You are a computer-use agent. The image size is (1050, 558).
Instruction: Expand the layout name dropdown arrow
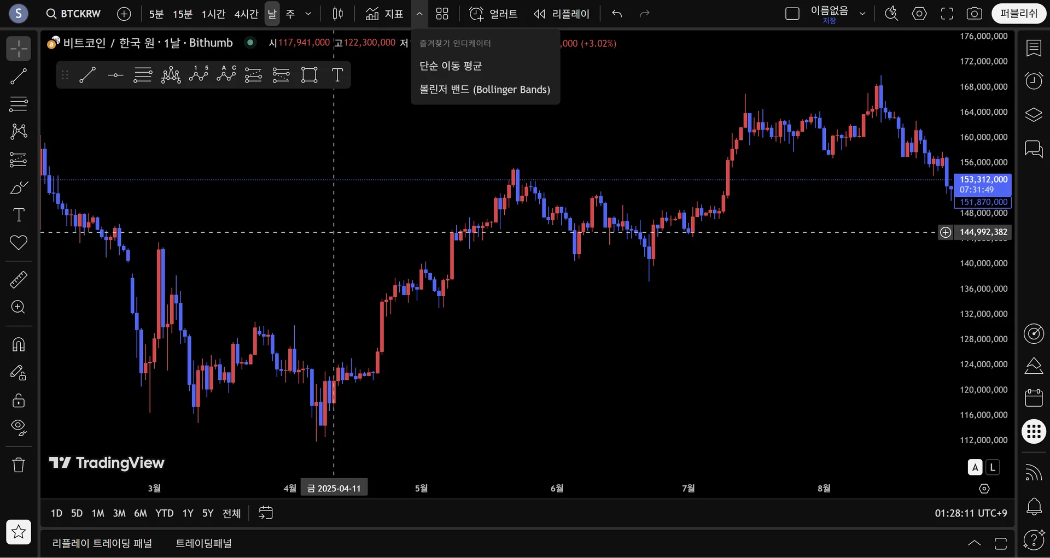862,14
